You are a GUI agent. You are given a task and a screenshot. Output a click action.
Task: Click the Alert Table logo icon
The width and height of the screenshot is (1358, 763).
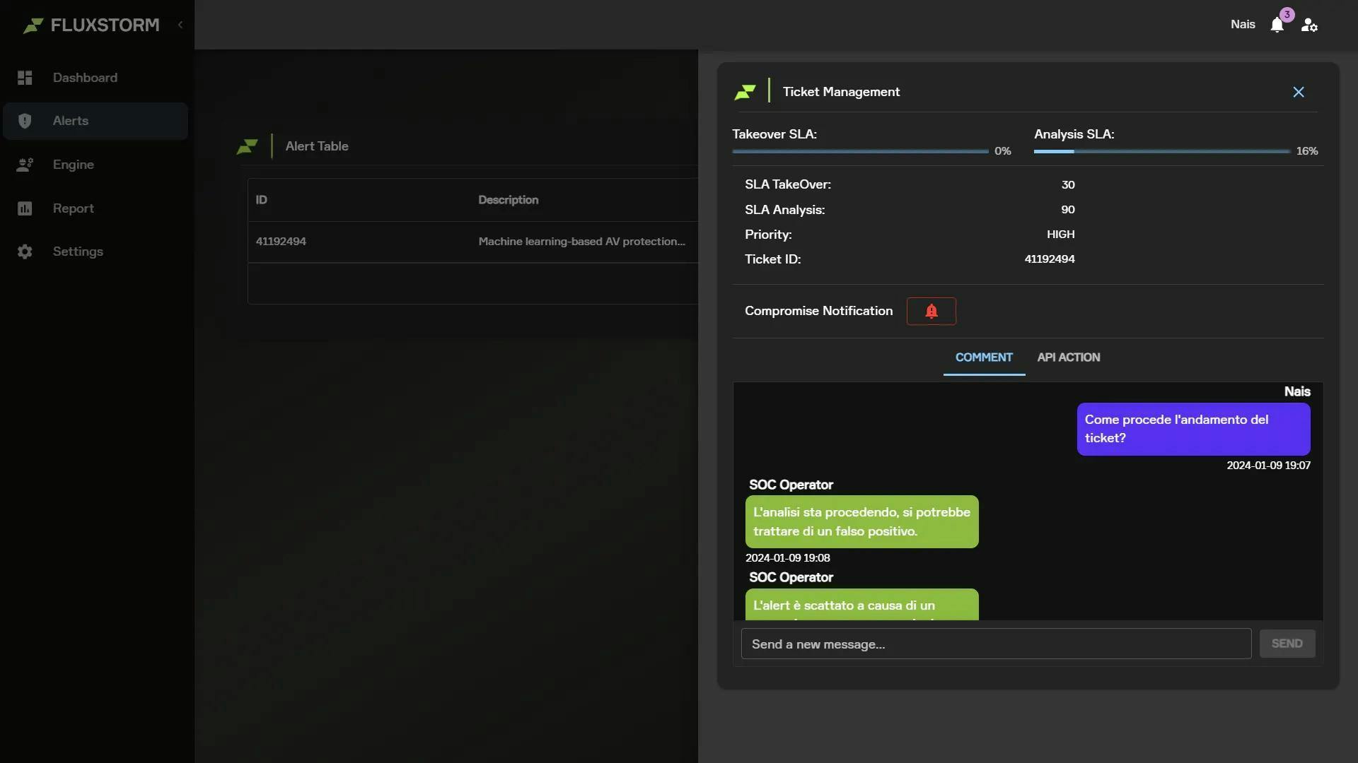pos(247,146)
